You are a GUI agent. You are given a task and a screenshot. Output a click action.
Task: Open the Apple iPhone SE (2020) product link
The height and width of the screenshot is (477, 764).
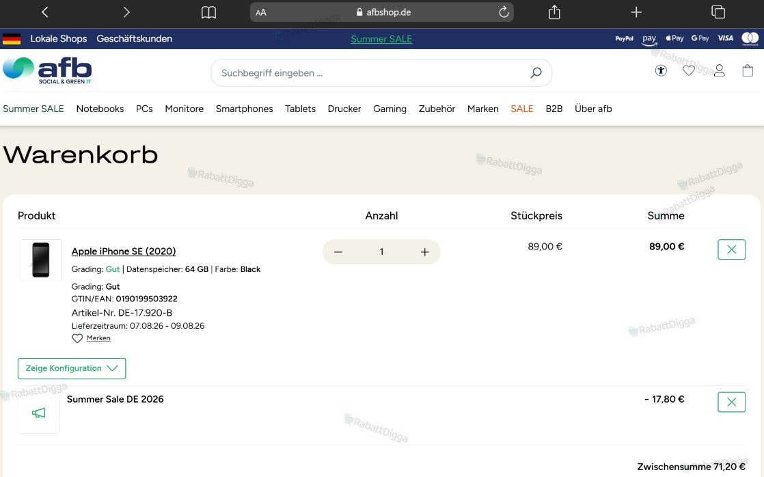coord(124,251)
